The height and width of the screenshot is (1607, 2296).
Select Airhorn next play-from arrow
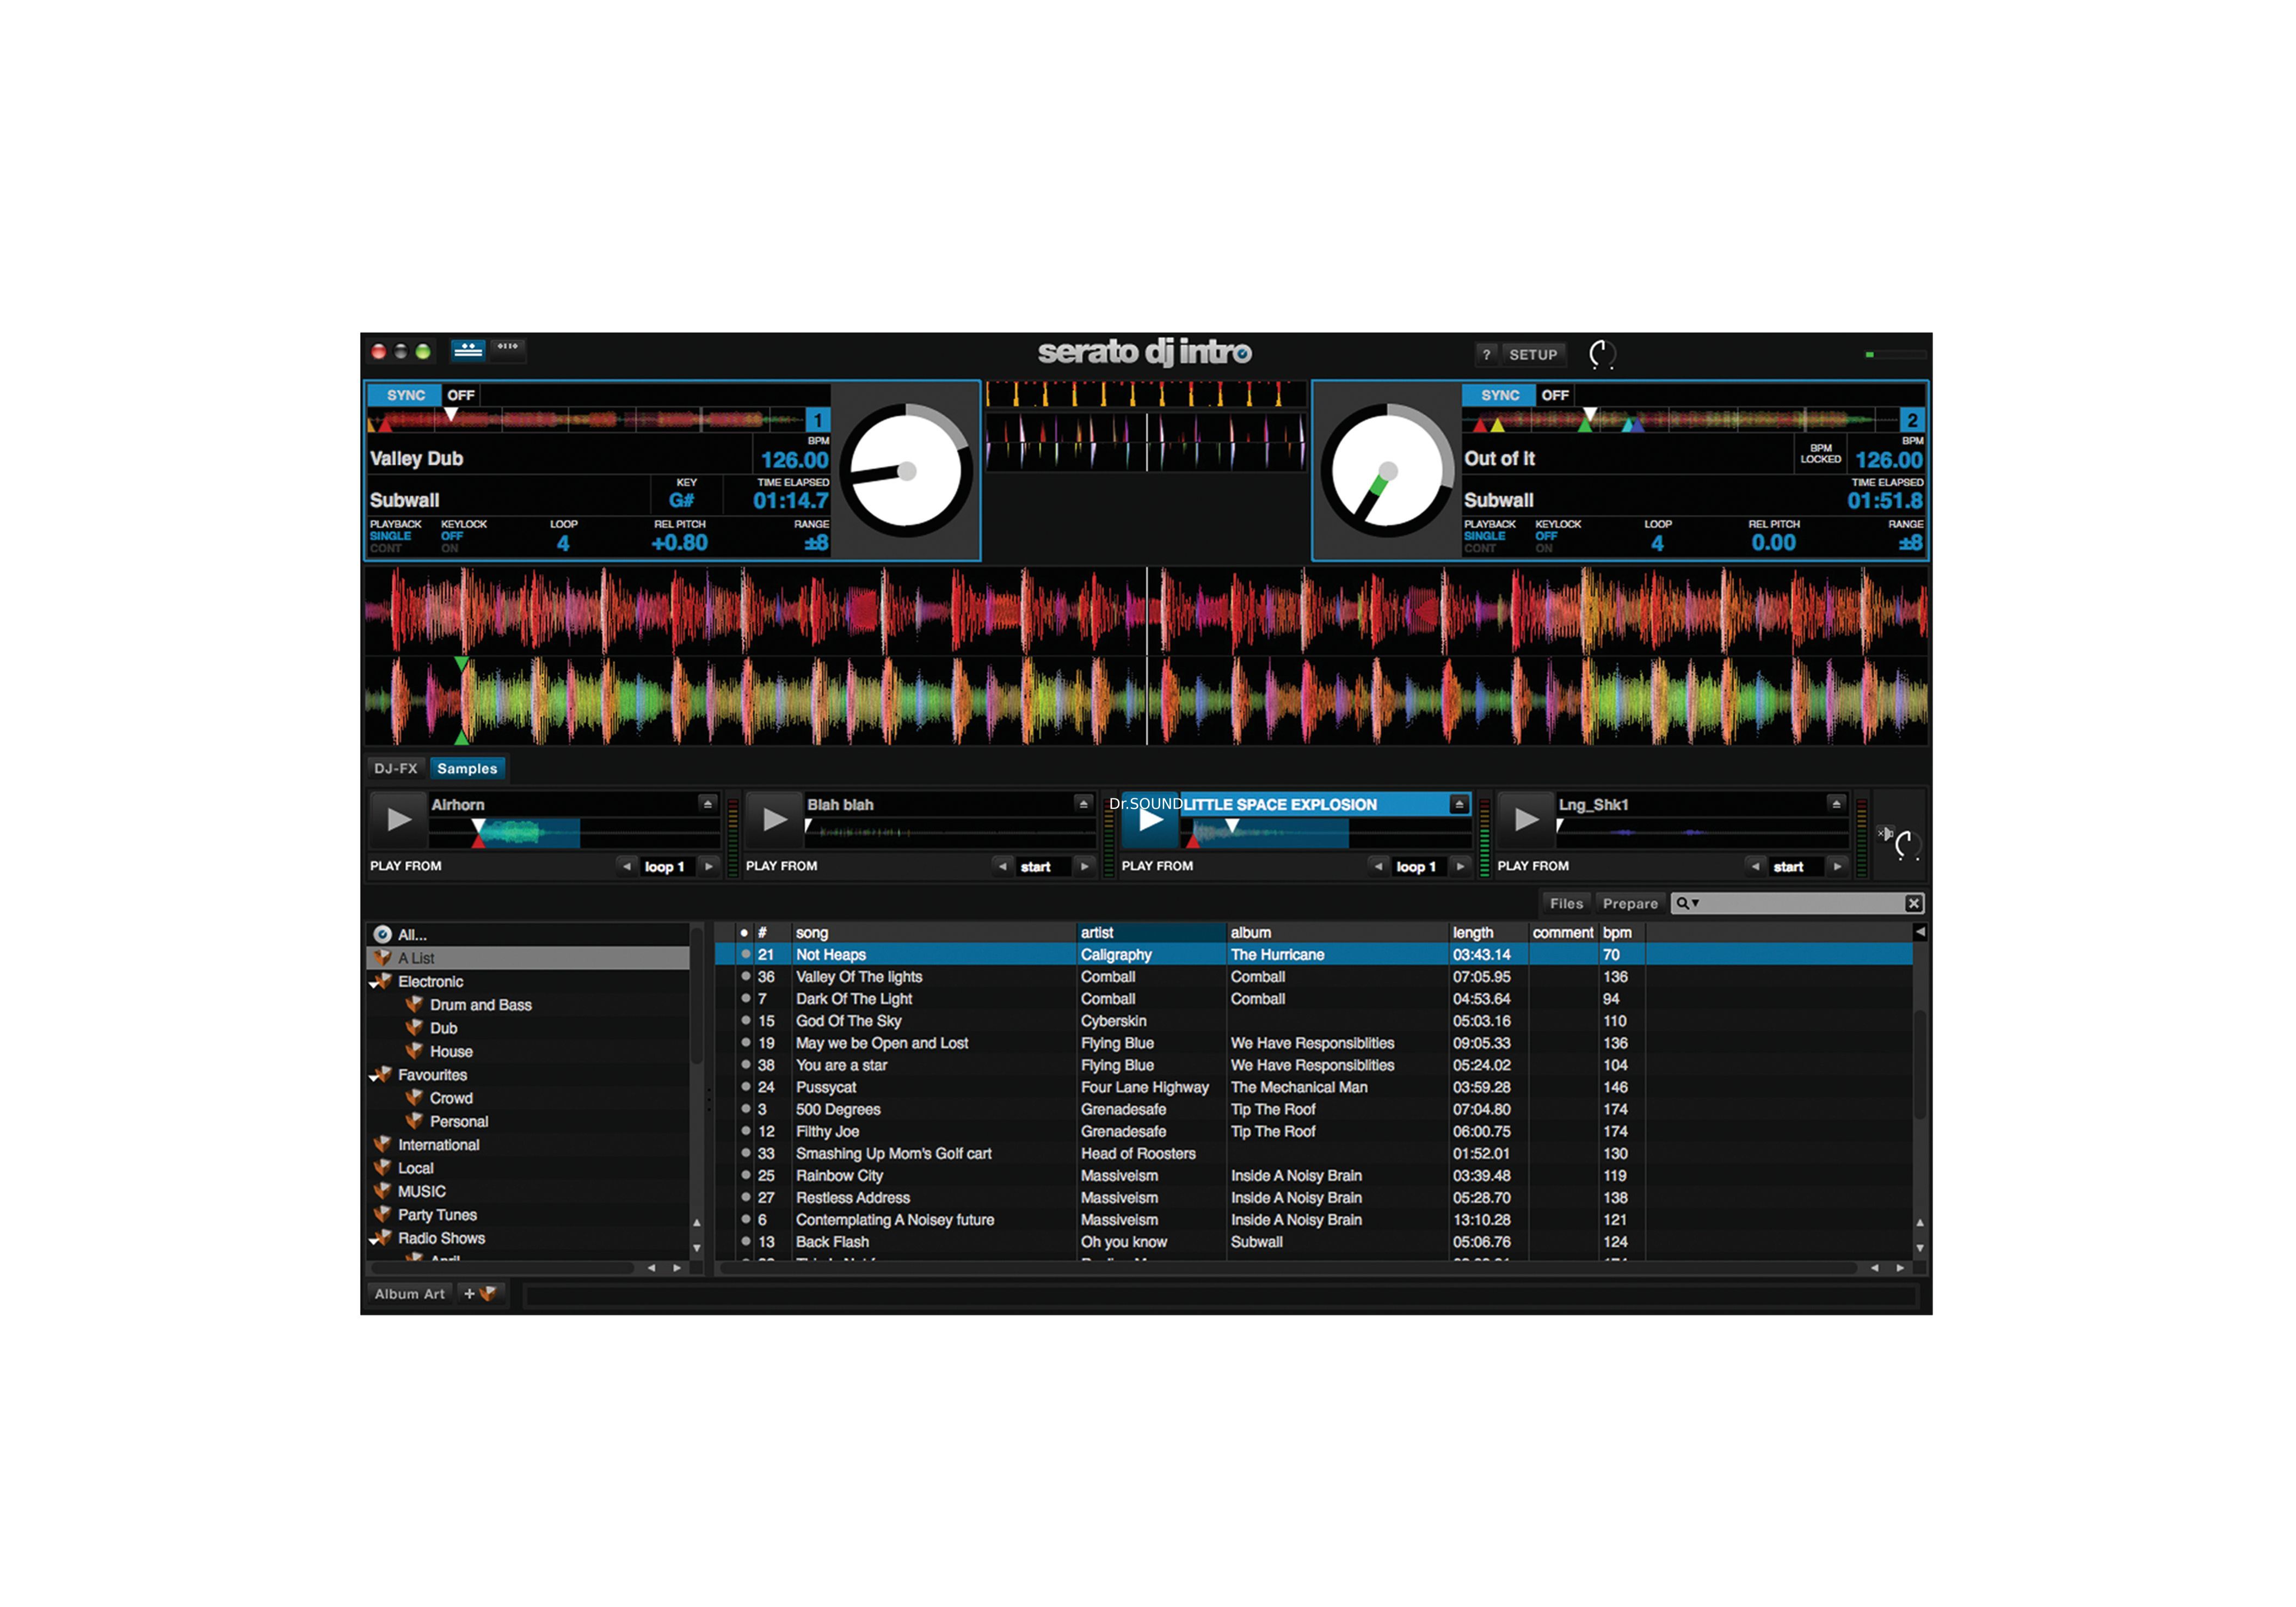709,866
